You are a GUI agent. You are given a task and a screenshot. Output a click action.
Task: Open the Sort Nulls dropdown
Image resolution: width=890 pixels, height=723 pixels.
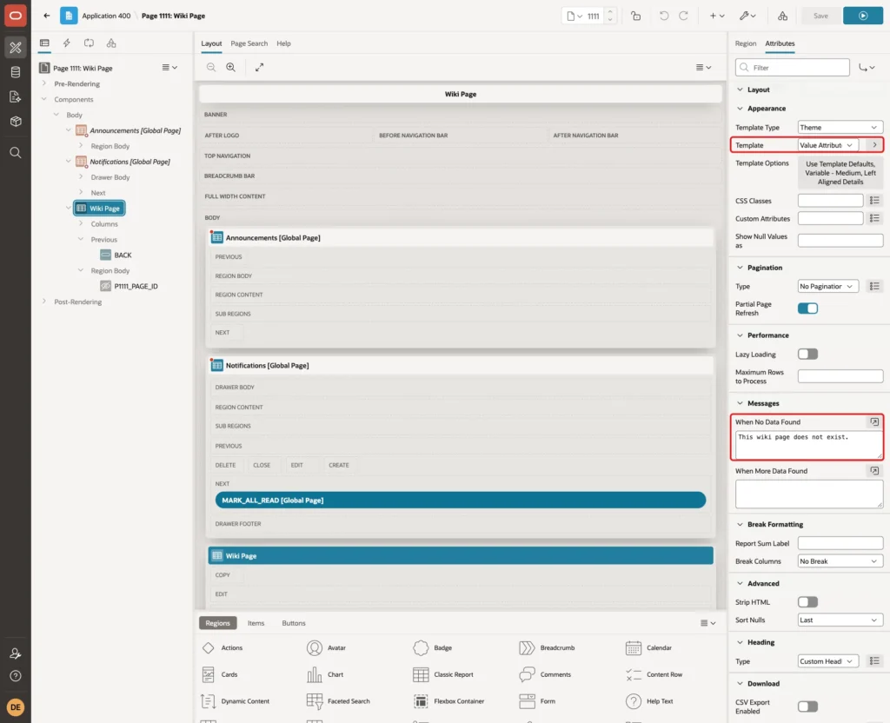[x=840, y=620]
